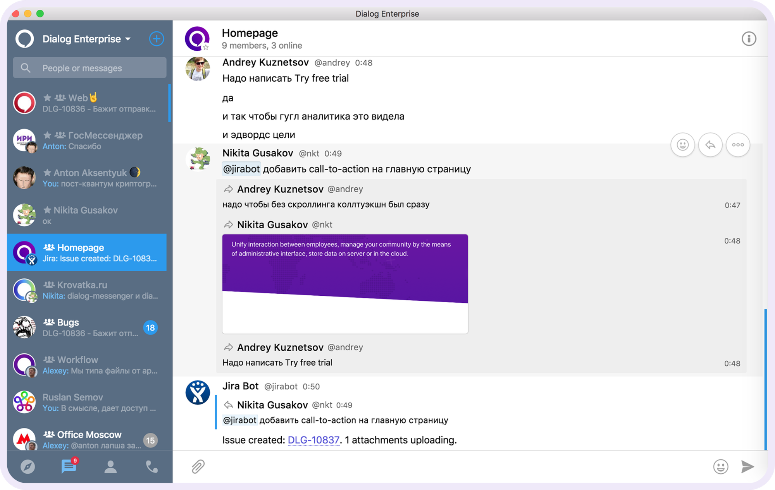Open the ГосМессенджер group chat
The width and height of the screenshot is (775, 490).
point(88,140)
